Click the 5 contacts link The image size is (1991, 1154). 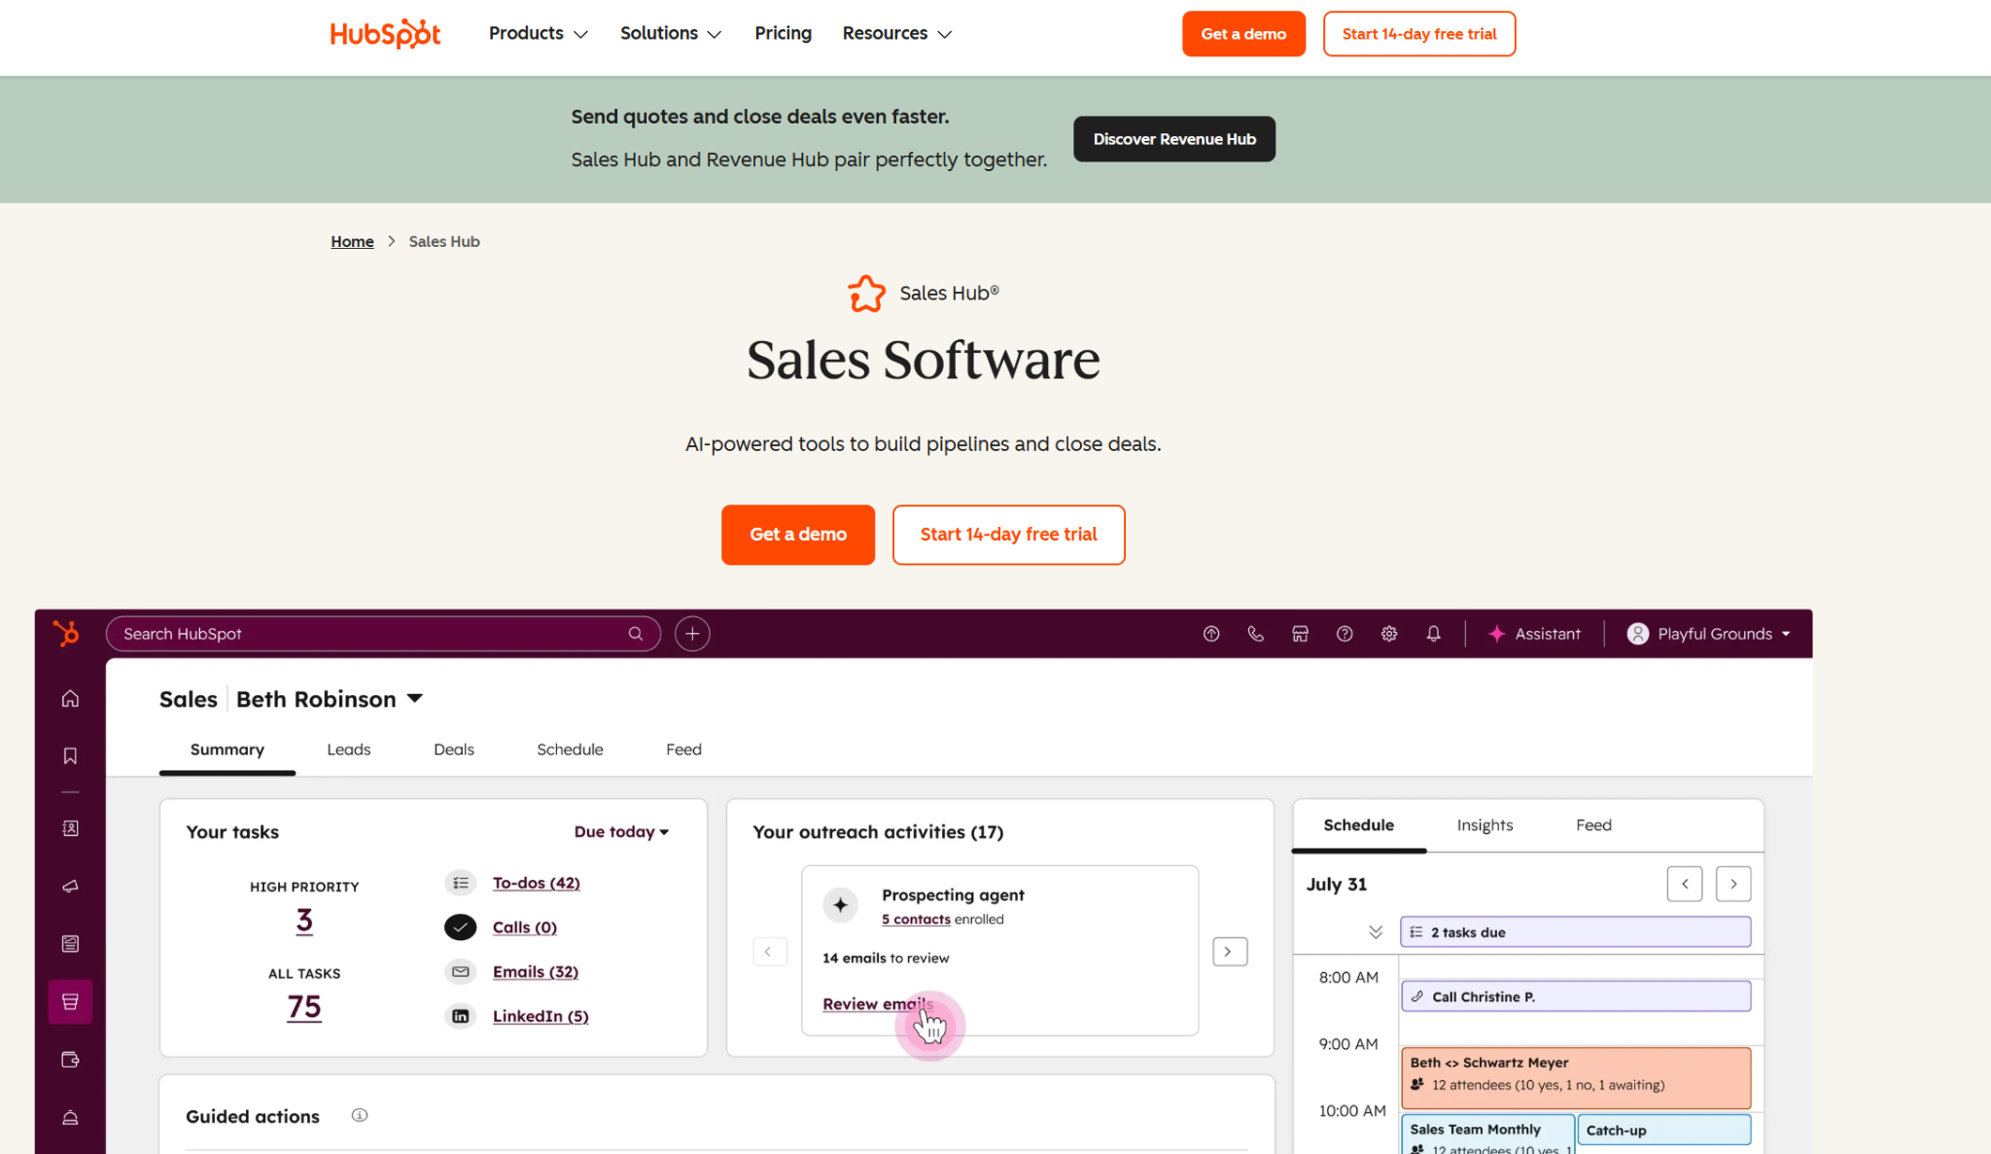point(916,919)
